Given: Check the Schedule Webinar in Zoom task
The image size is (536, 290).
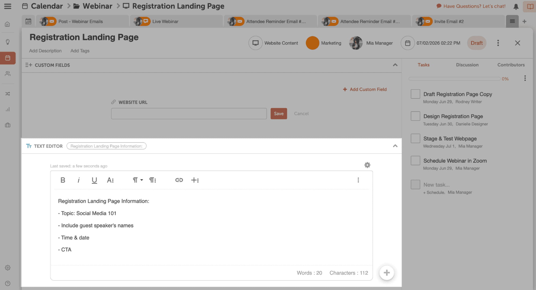Looking at the screenshot, I should point(415,160).
